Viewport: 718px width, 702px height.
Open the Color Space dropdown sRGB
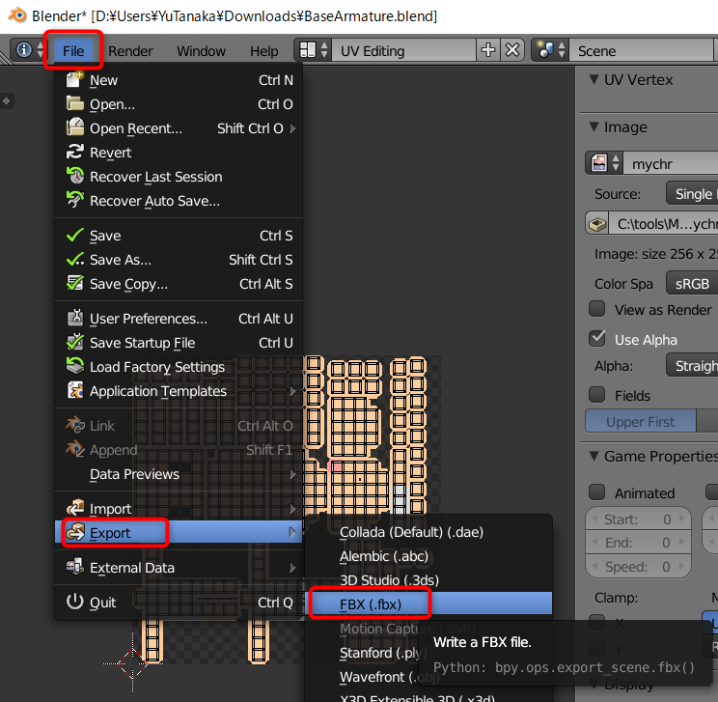(x=692, y=284)
